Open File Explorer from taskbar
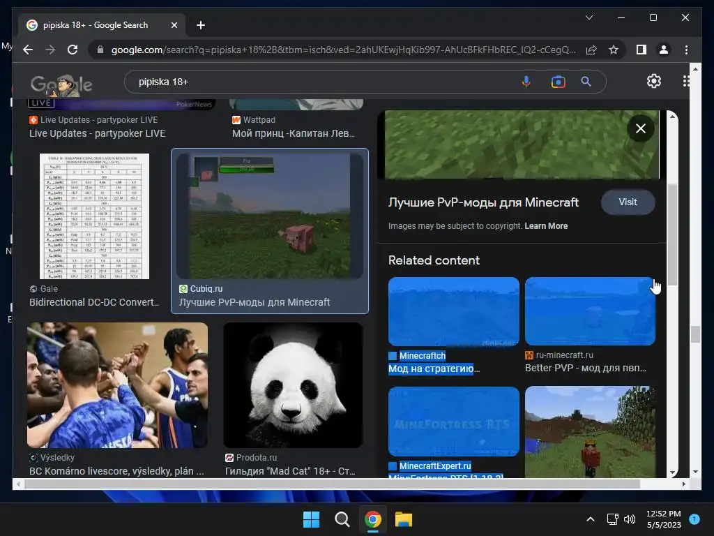 [x=404, y=519]
